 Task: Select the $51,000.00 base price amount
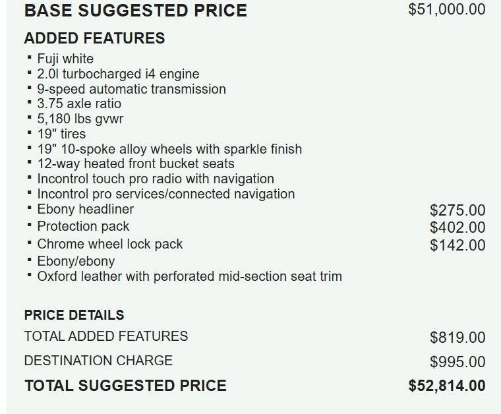(446, 9)
